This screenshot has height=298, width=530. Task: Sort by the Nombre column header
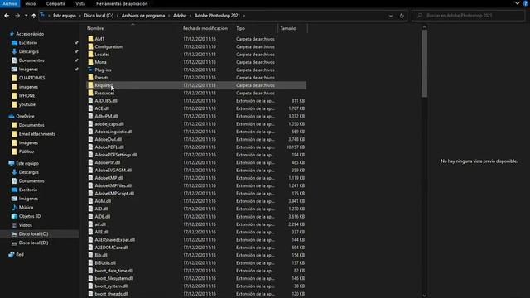click(x=95, y=28)
